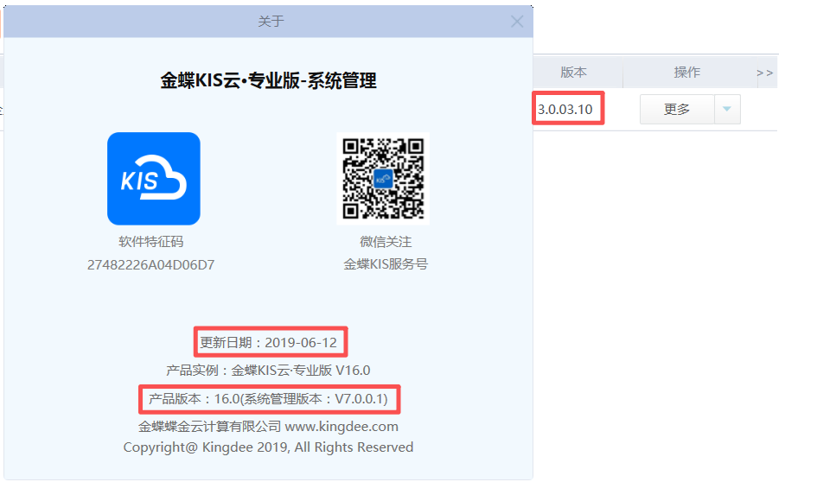Click the 操作 column header

click(687, 73)
